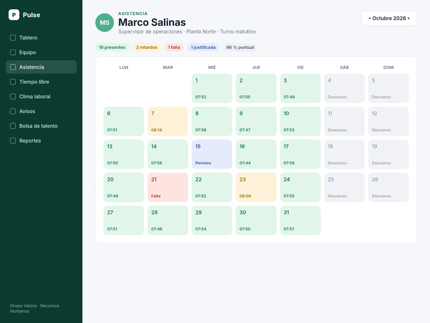
Task: Click day 26 Descanso cell
Action: pyautogui.click(x=388, y=187)
